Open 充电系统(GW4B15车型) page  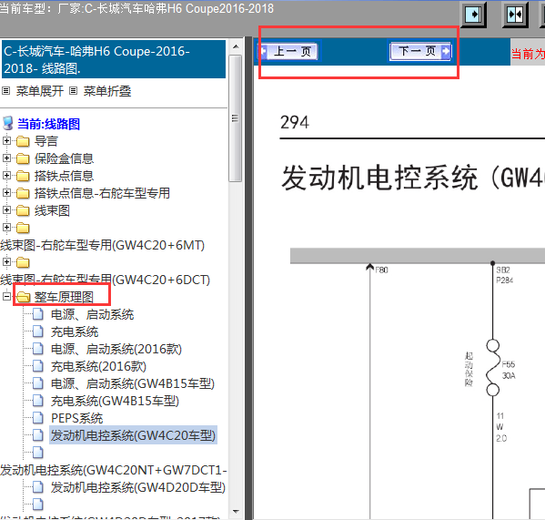click(115, 401)
